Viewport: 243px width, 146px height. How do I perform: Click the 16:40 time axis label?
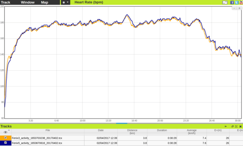point(134,121)
